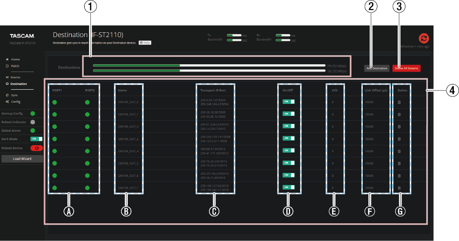Select destination name OM199_OUT_3

point(128,127)
